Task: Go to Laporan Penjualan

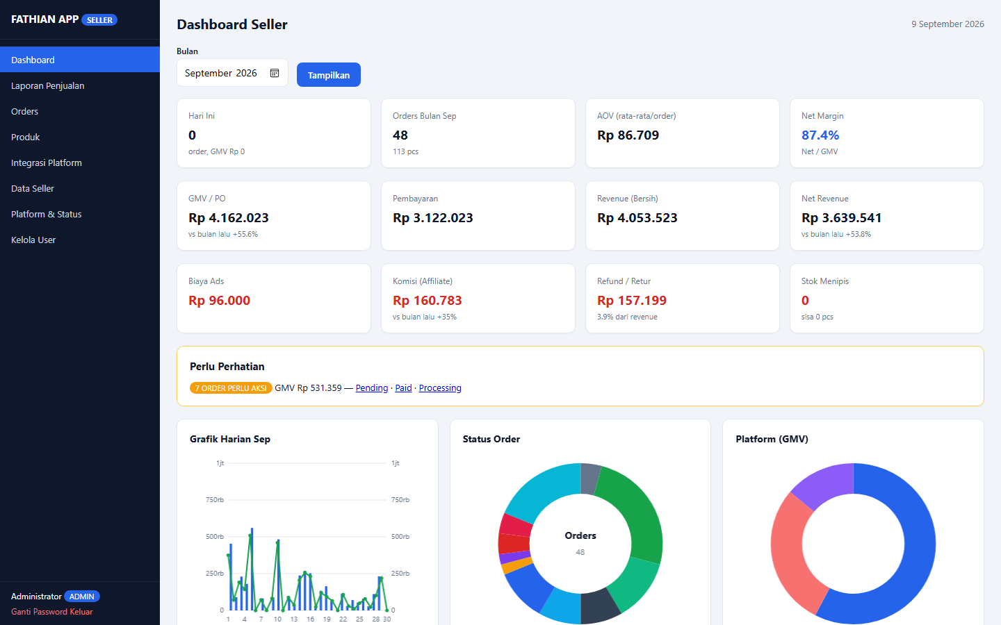Action: coord(80,85)
